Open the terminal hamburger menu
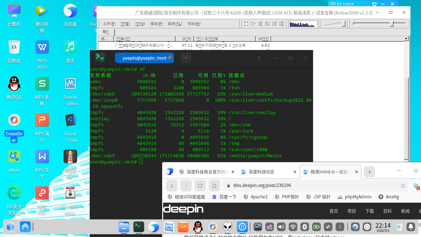 [259, 58]
